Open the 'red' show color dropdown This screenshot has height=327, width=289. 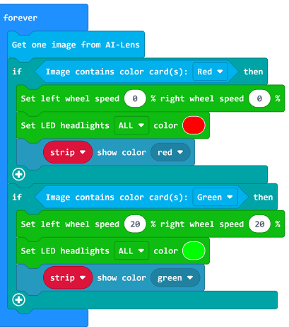[x=170, y=152]
